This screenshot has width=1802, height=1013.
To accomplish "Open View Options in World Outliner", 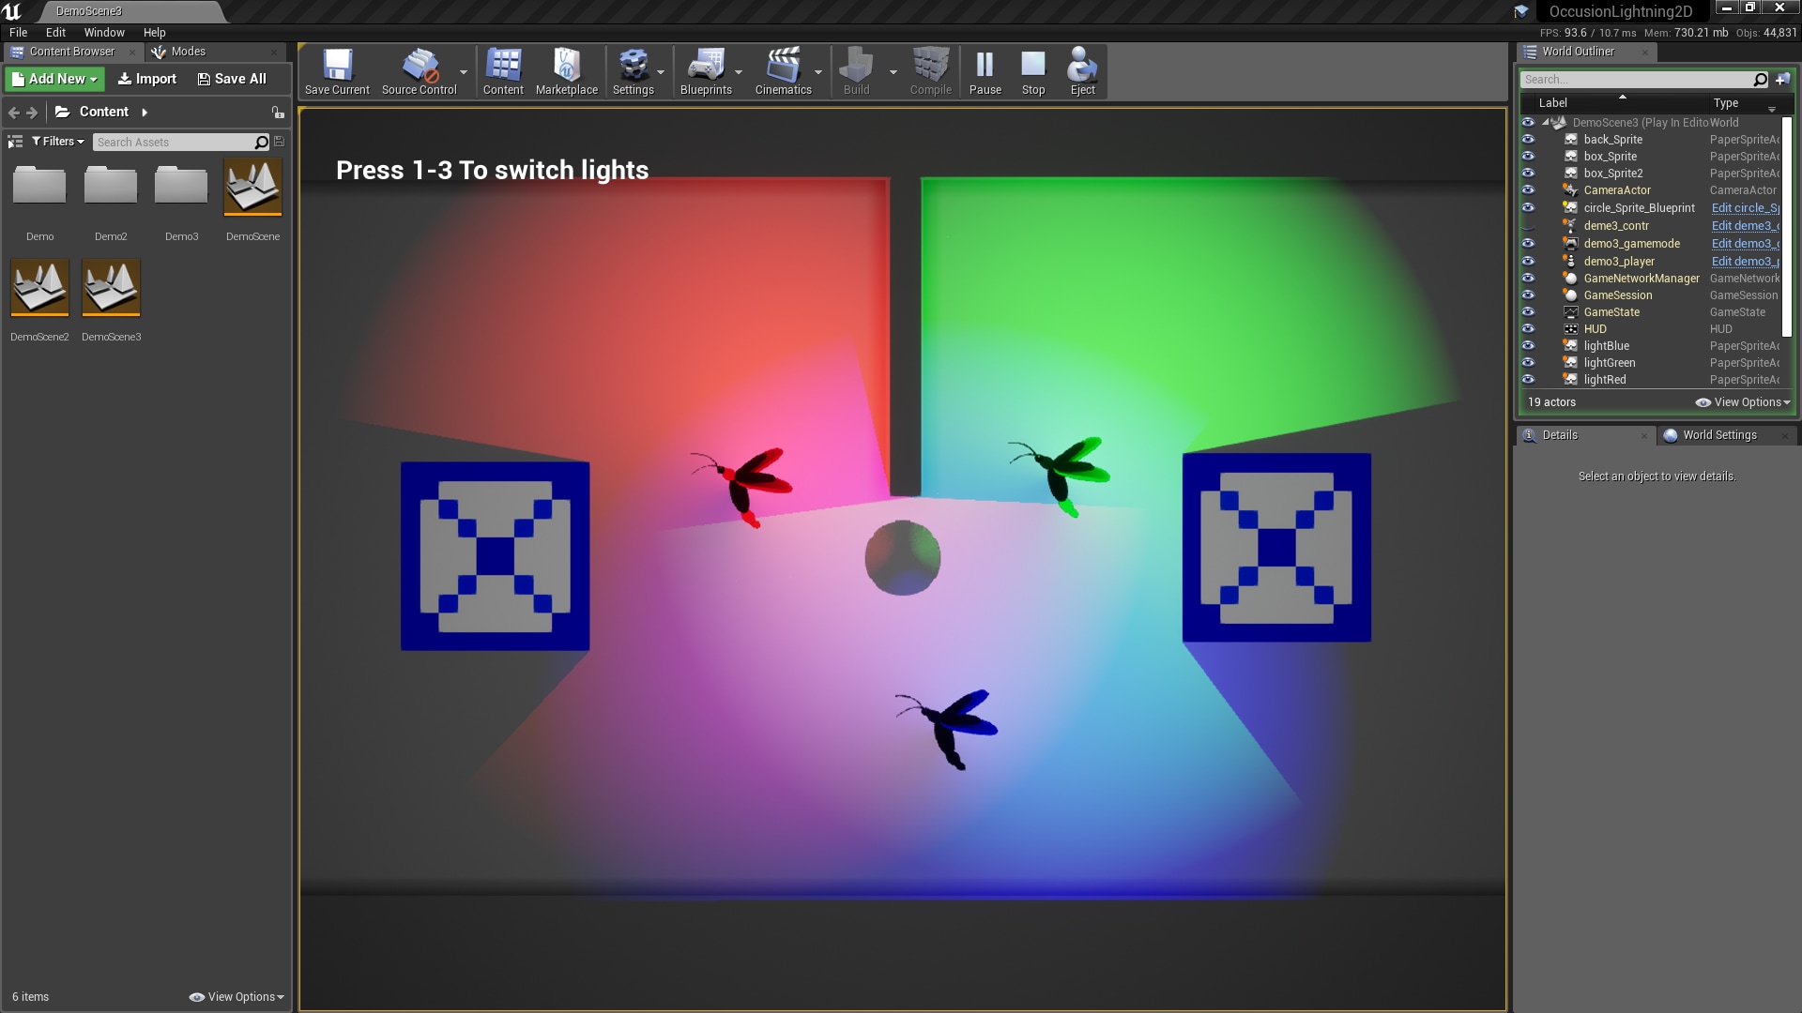I will [x=1741, y=401].
